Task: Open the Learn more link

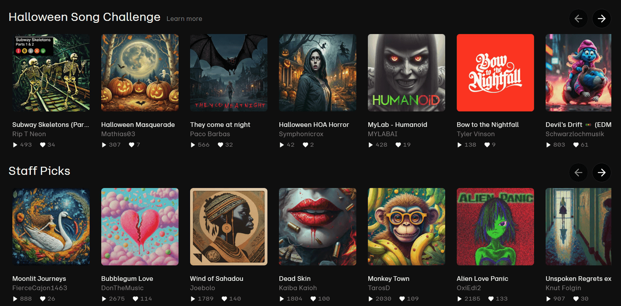Action: (184, 19)
